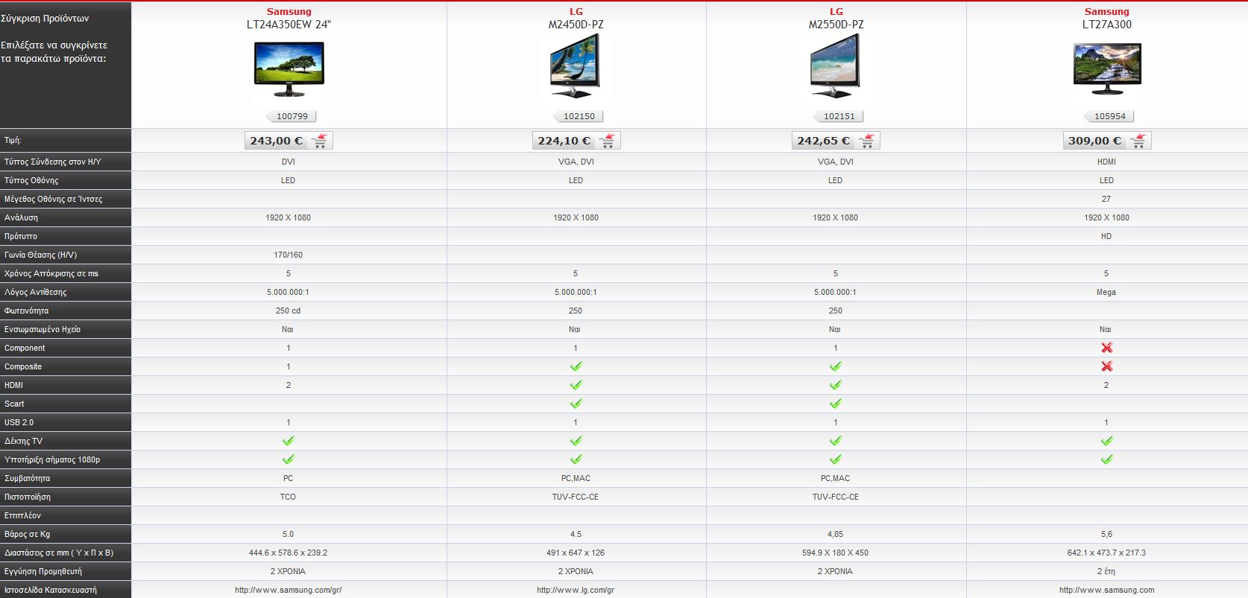Click product code tag 100799
Image resolution: width=1248 pixels, height=598 pixels.
point(291,116)
